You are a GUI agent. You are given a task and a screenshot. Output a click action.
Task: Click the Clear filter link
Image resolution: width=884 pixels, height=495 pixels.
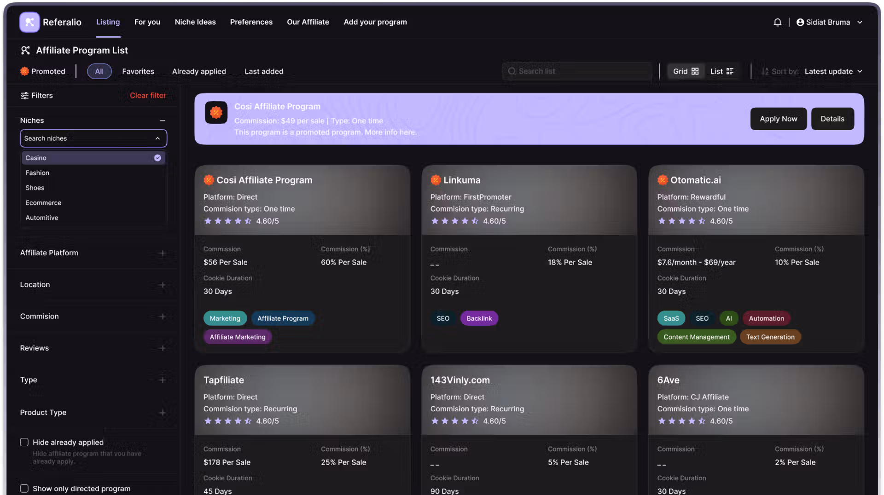(x=148, y=96)
